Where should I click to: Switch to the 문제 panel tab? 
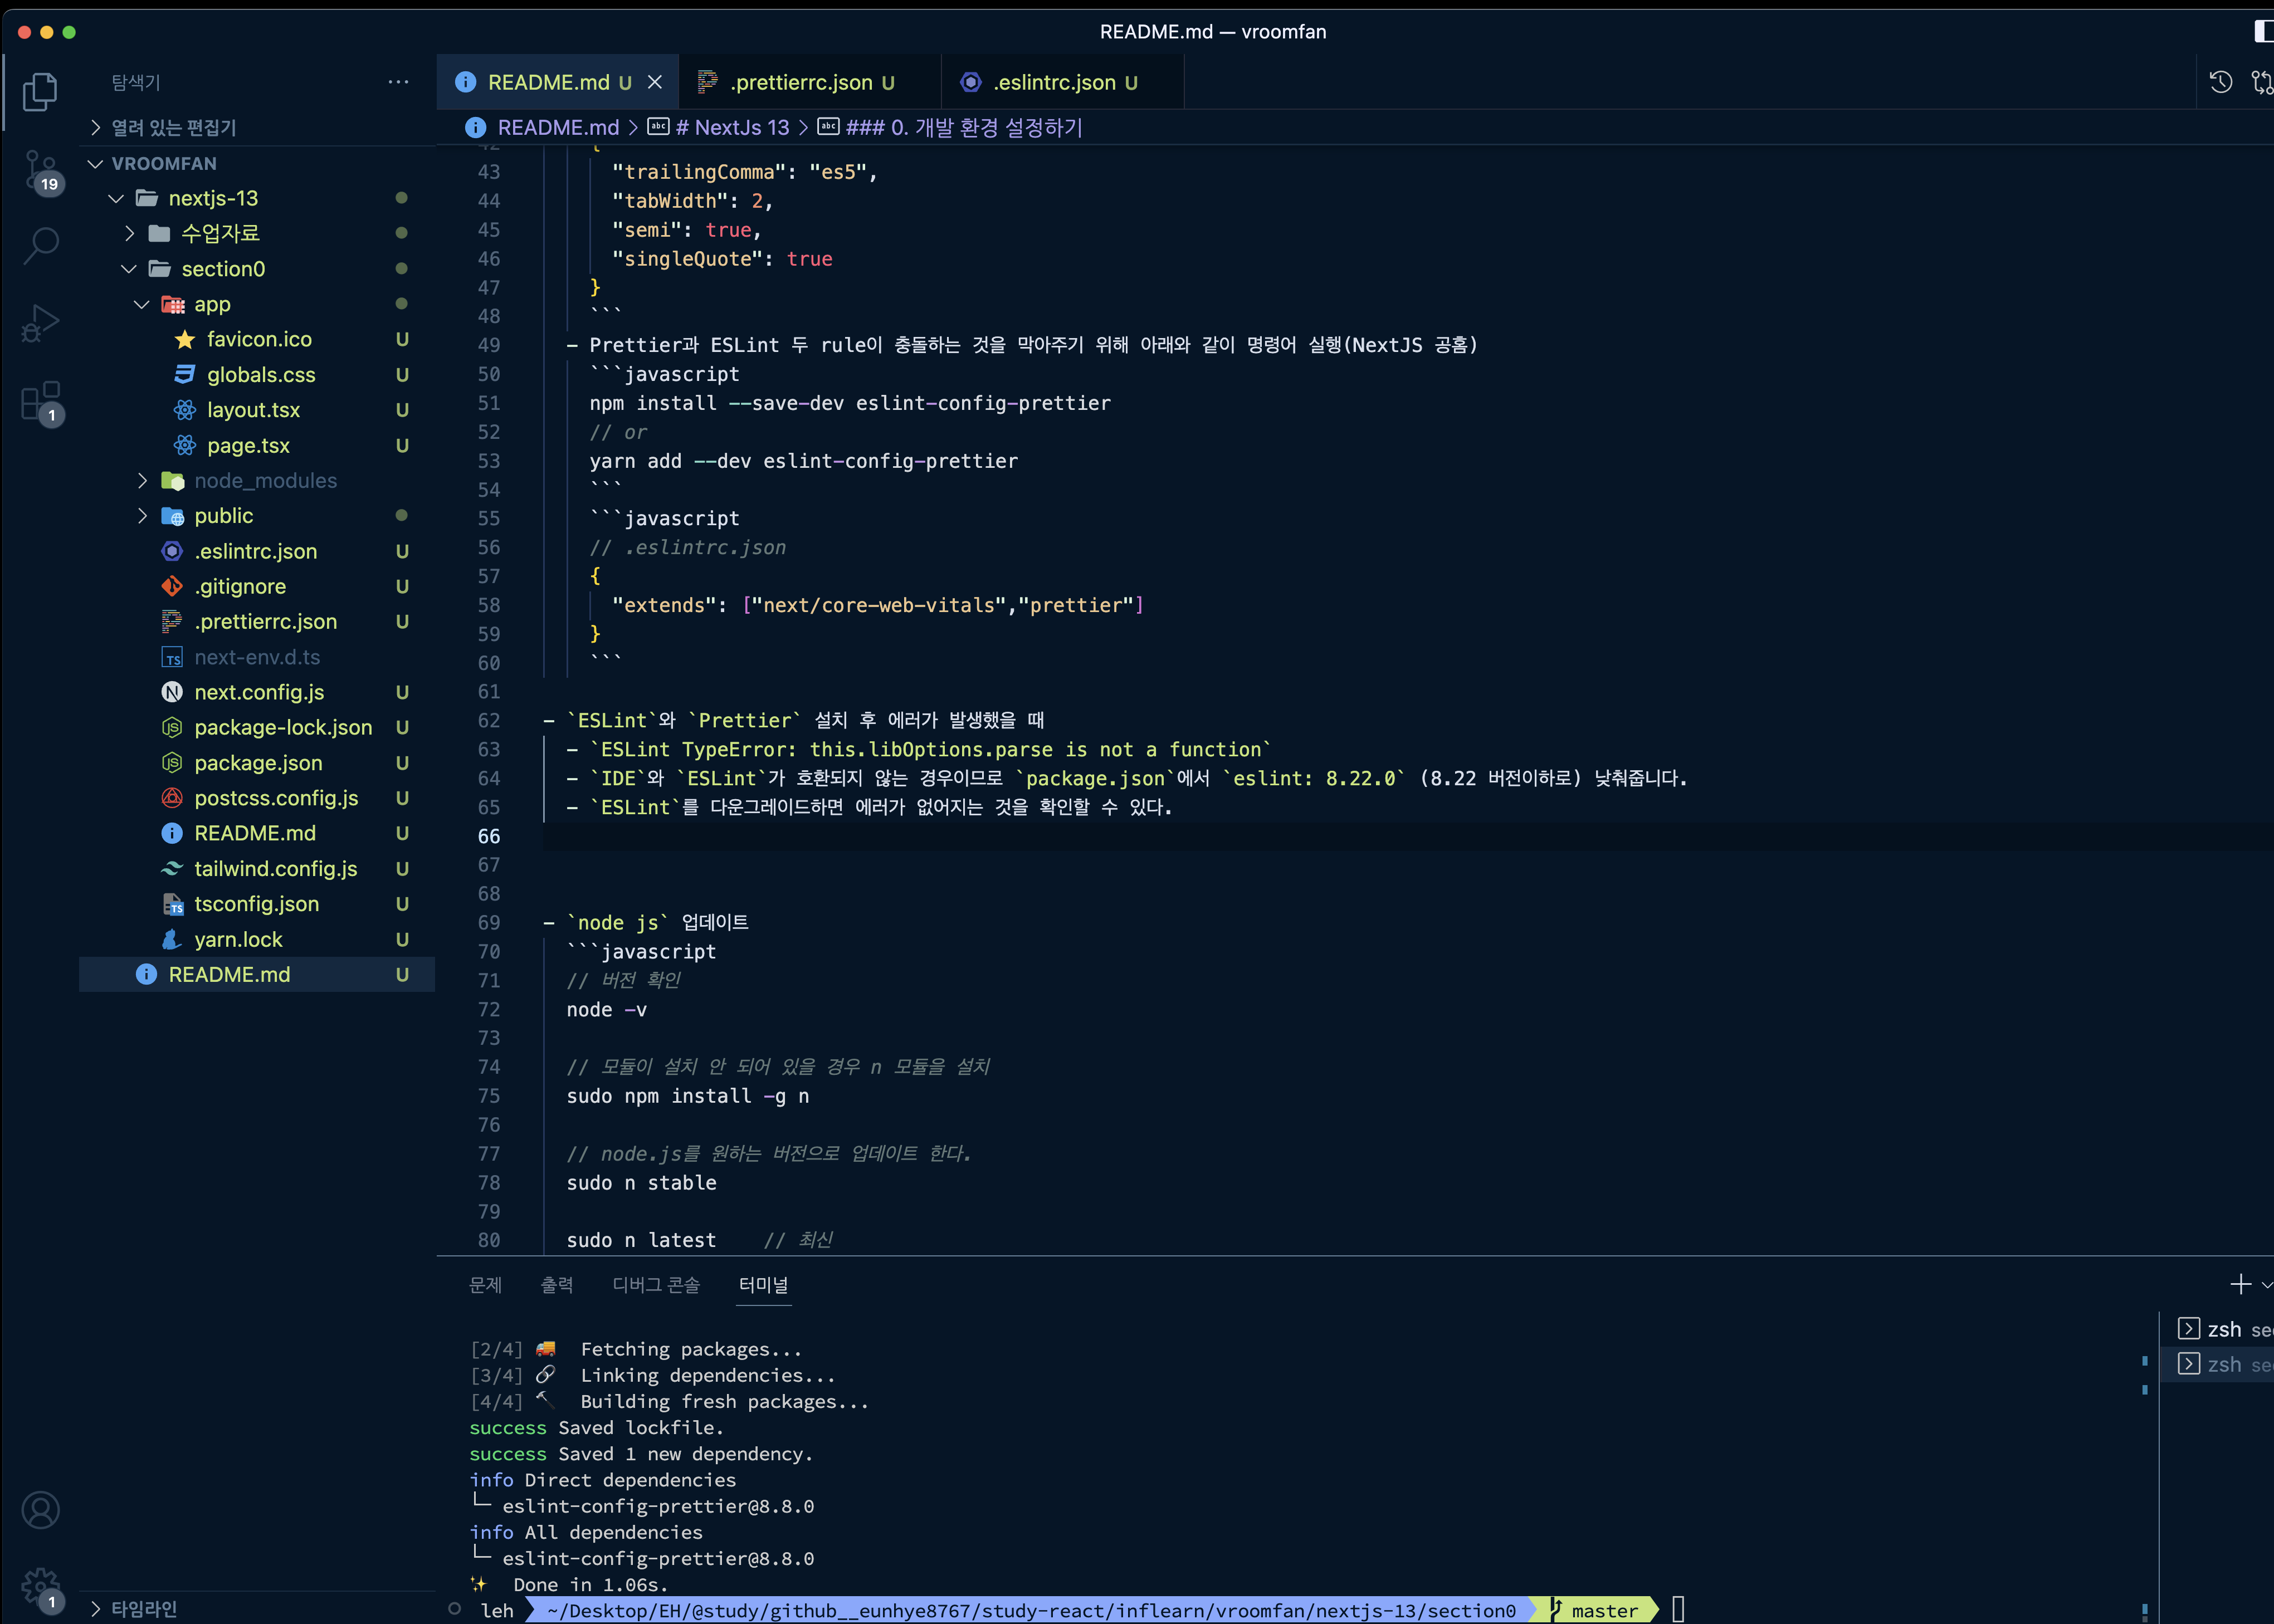(x=485, y=1284)
